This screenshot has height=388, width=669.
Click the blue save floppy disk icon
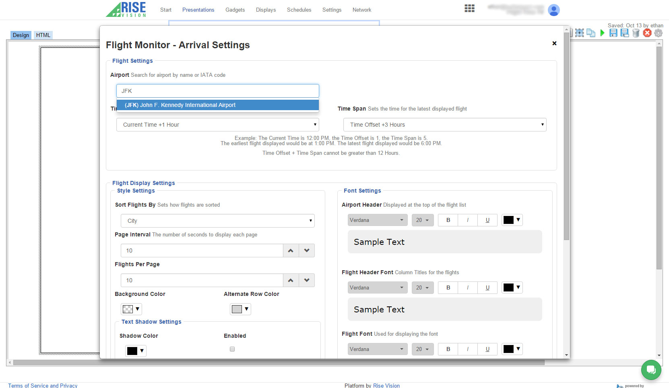point(613,33)
